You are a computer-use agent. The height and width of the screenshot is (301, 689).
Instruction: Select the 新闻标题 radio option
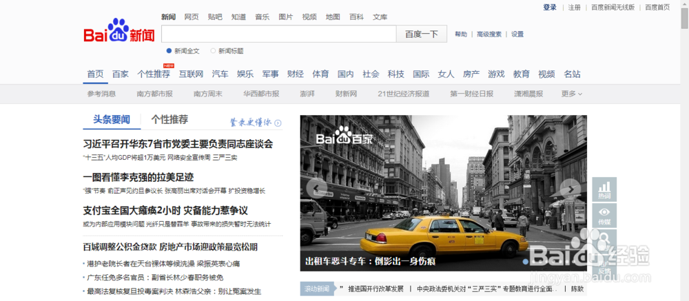(x=227, y=51)
